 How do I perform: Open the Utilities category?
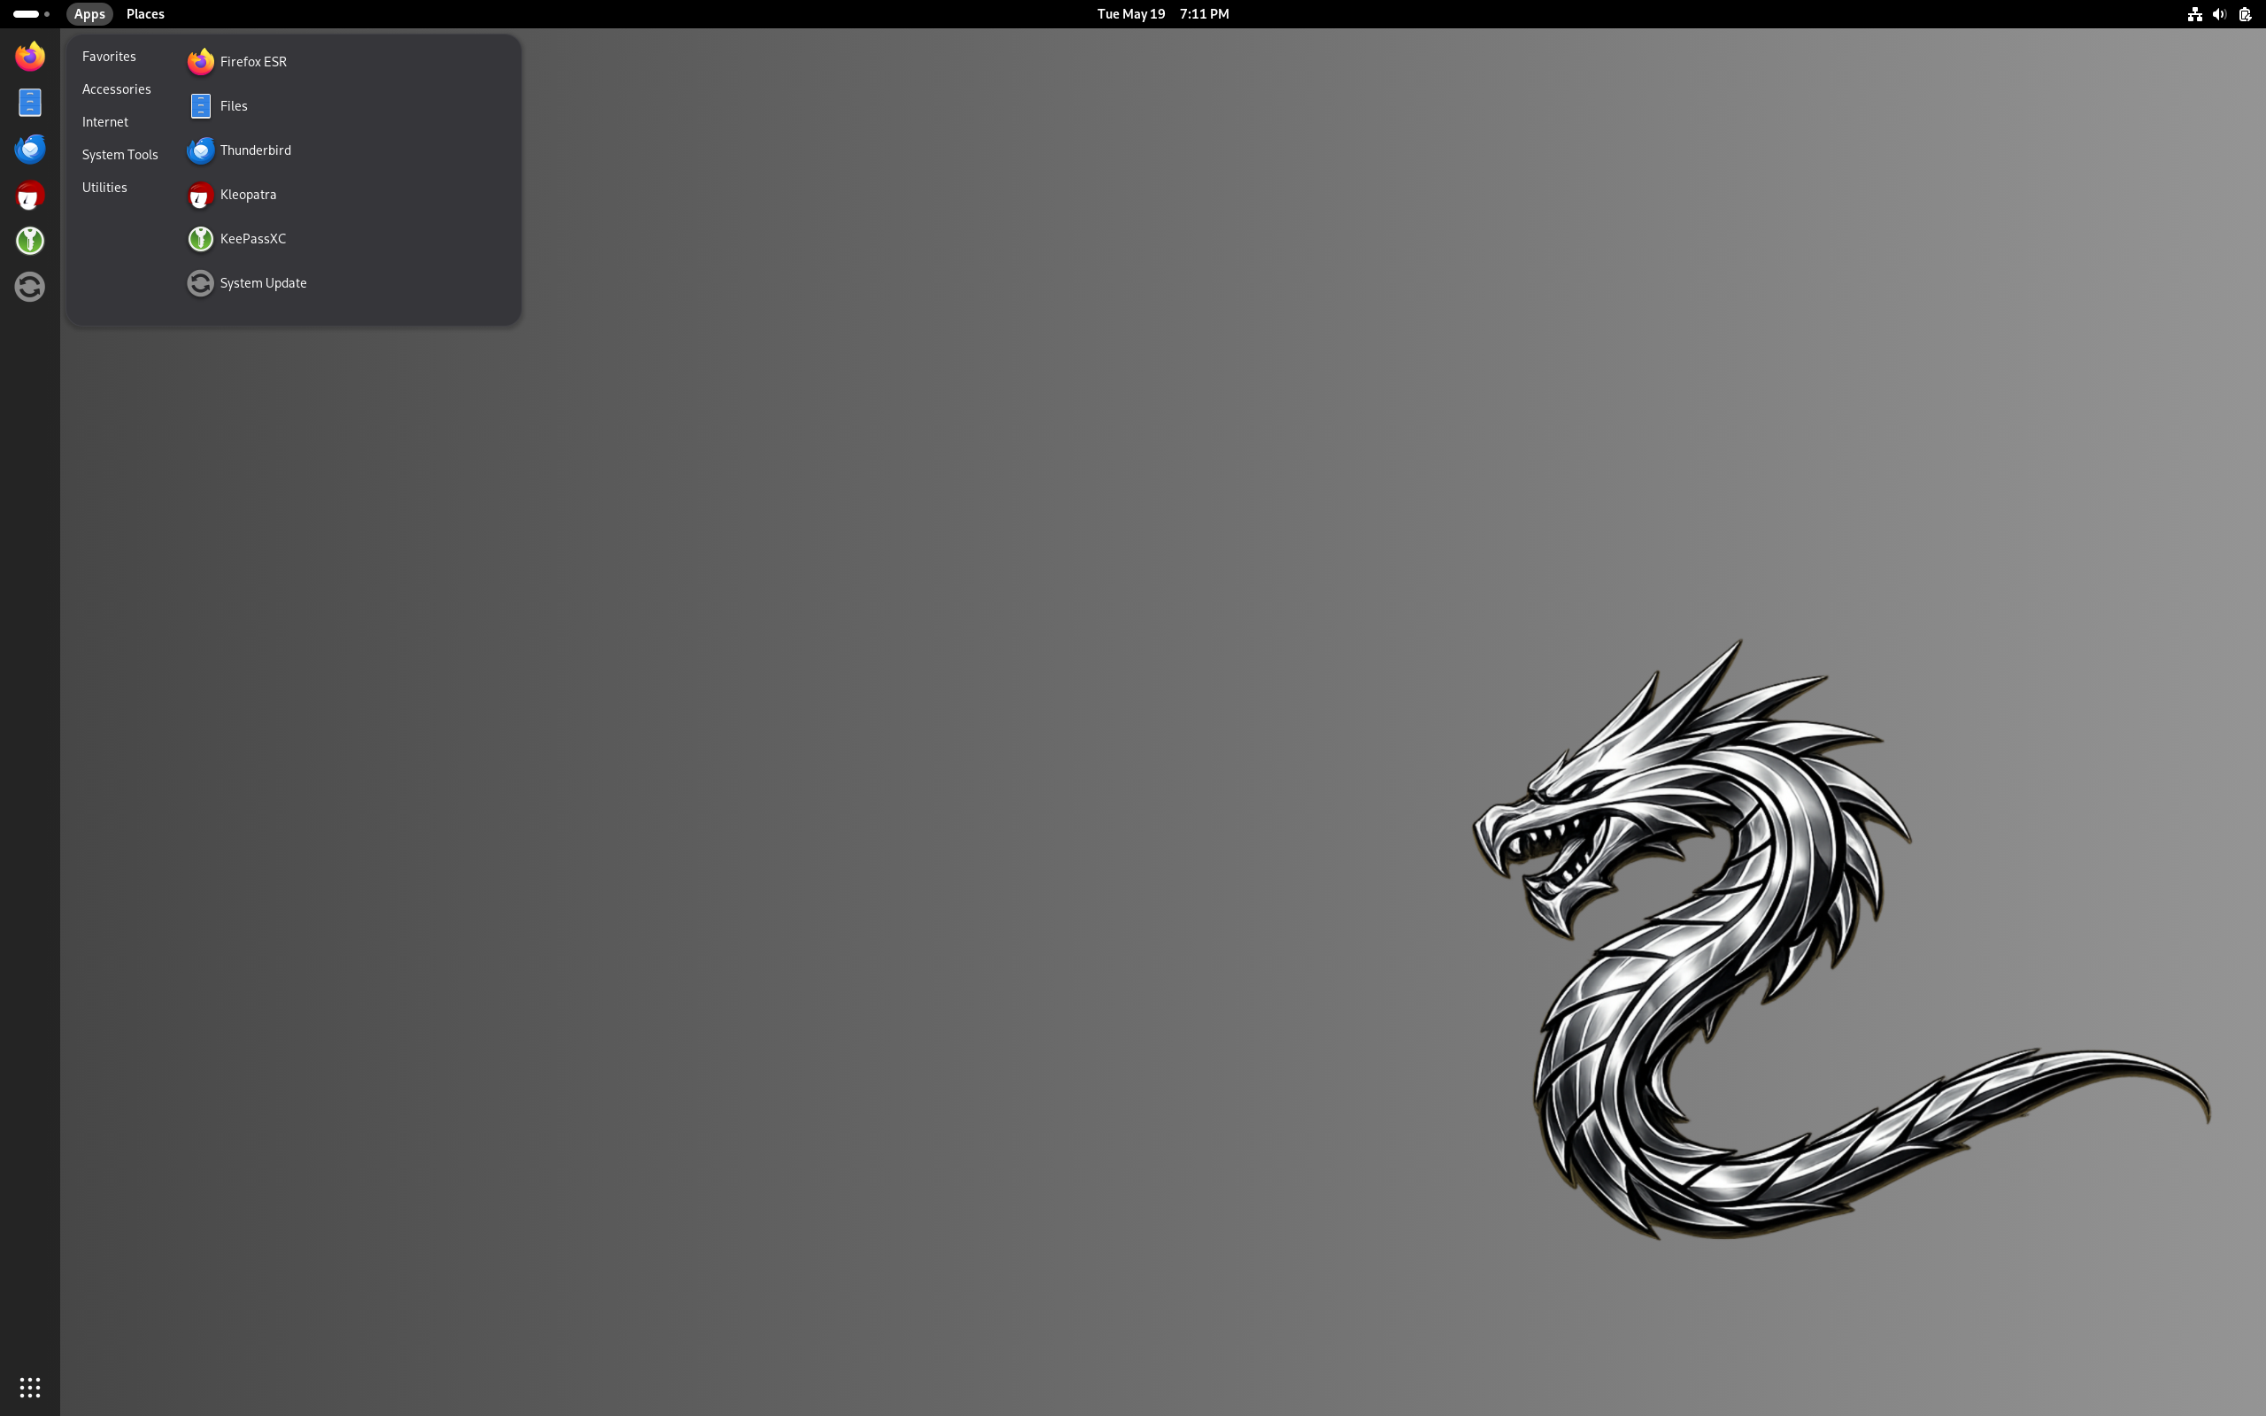pyautogui.click(x=104, y=188)
